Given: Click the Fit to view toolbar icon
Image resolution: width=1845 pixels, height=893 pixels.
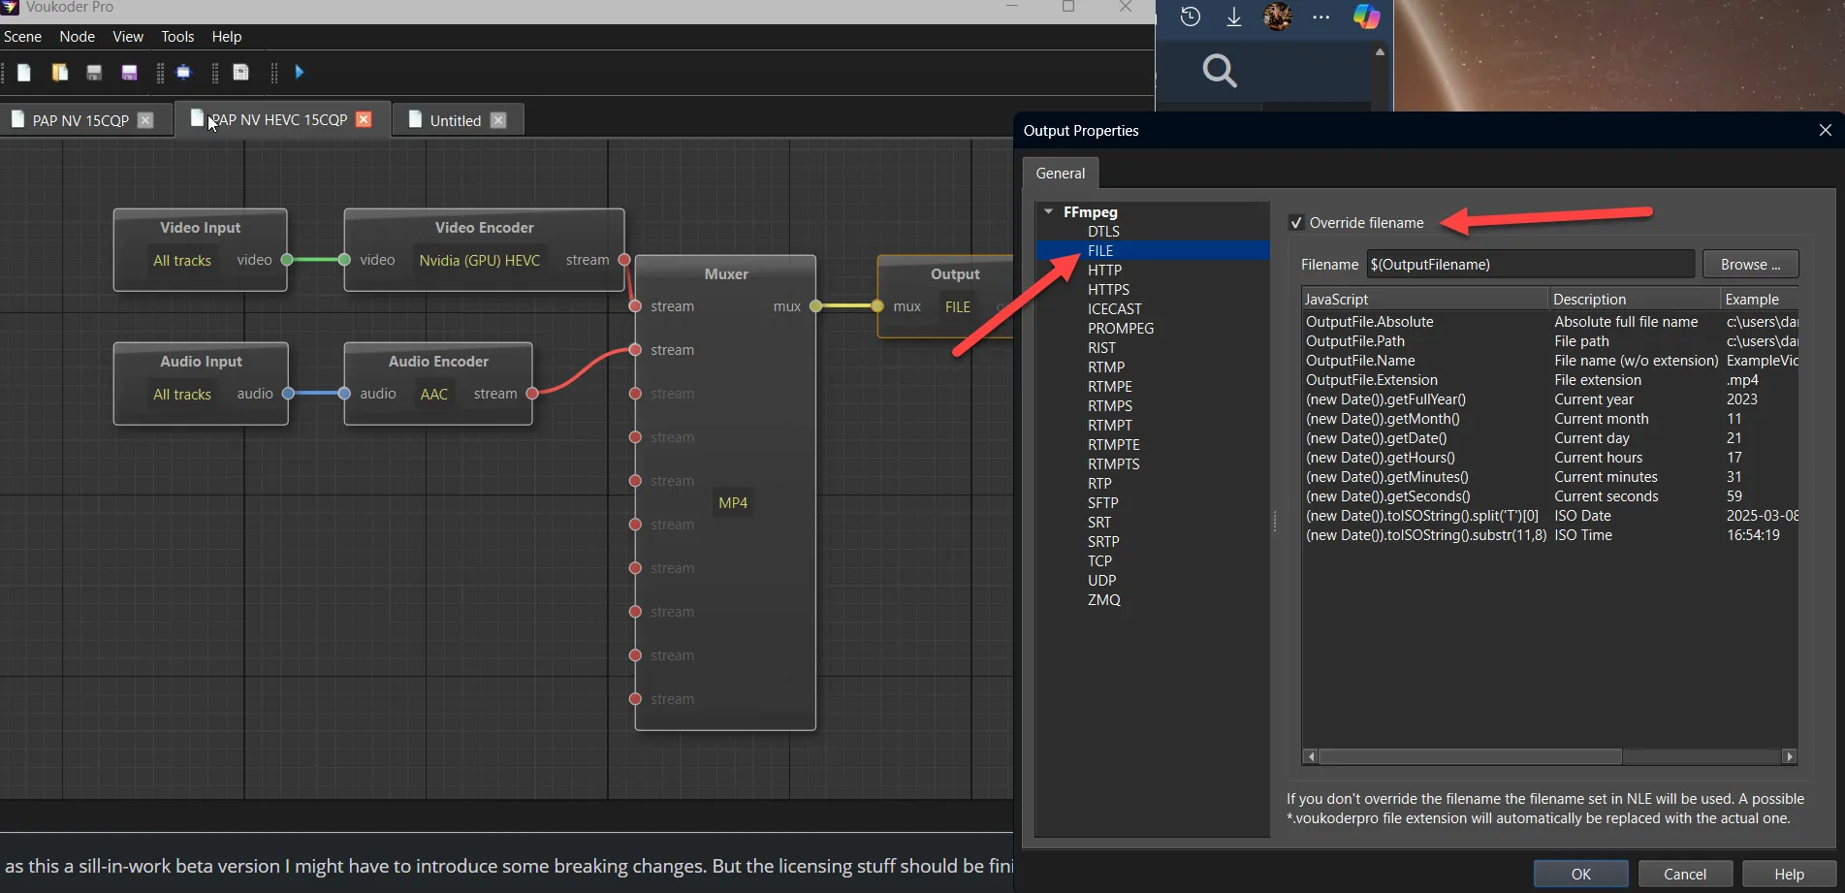Looking at the screenshot, I should click(x=183, y=73).
